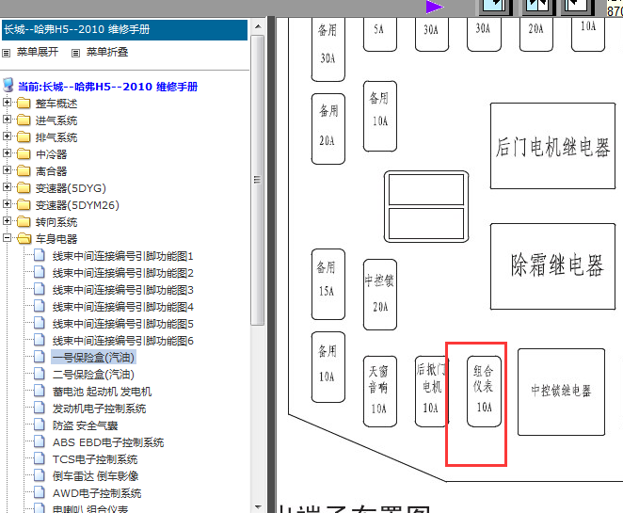Image resolution: width=623 pixels, height=513 pixels.
Task: Click 天窗音响 10A fuse in diagram
Action: pos(380,391)
